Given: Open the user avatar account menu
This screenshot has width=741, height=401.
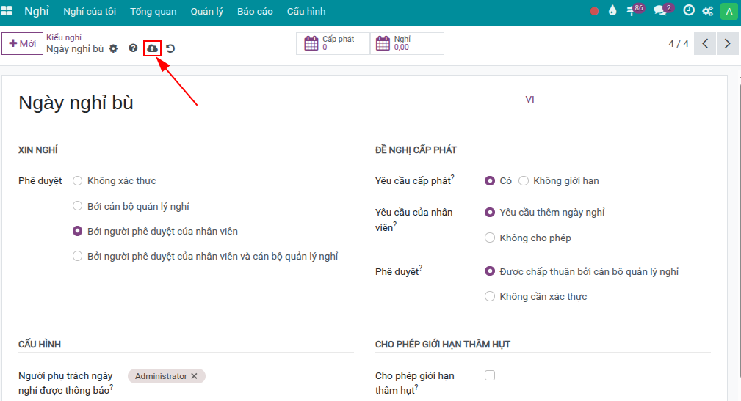Looking at the screenshot, I should click(x=729, y=11).
